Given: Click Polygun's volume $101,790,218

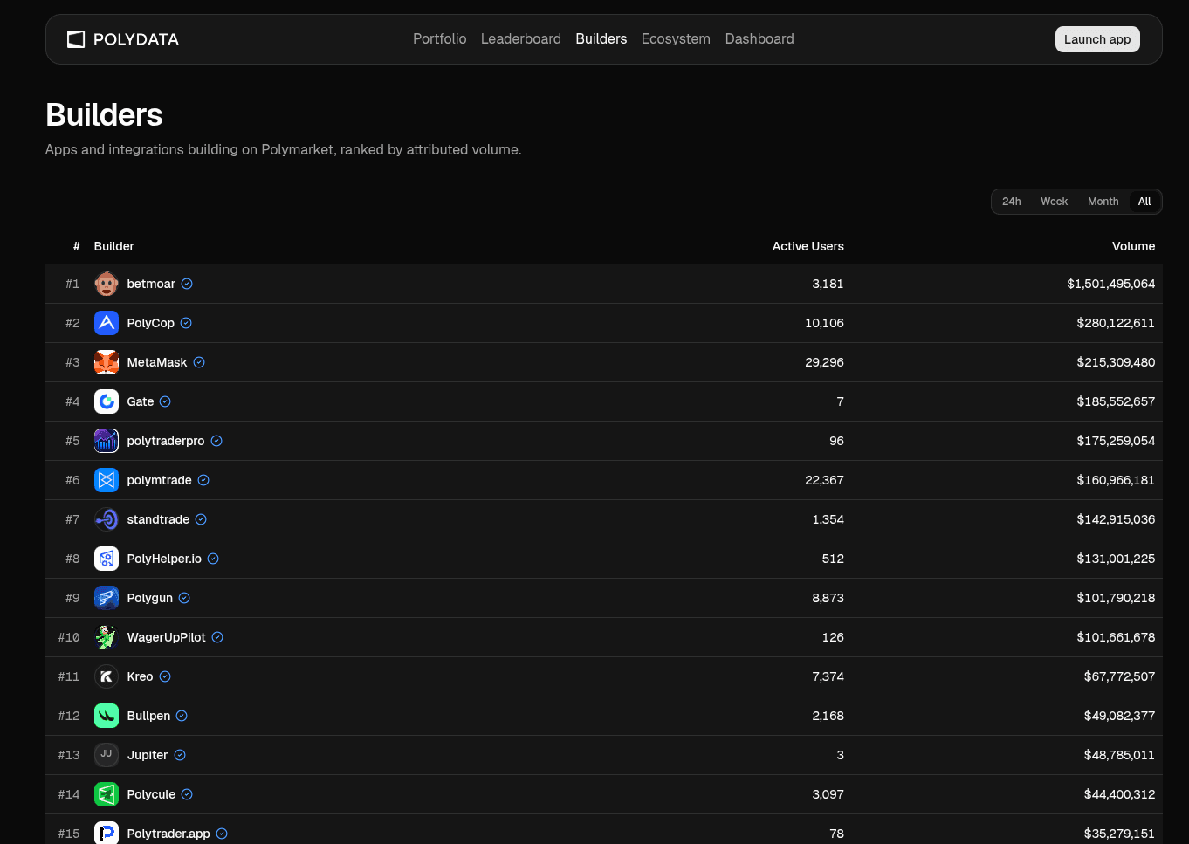Looking at the screenshot, I should [1116, 598].
